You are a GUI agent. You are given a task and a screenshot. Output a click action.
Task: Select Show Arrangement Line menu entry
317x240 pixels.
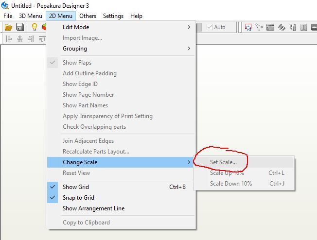coord(93,208)
